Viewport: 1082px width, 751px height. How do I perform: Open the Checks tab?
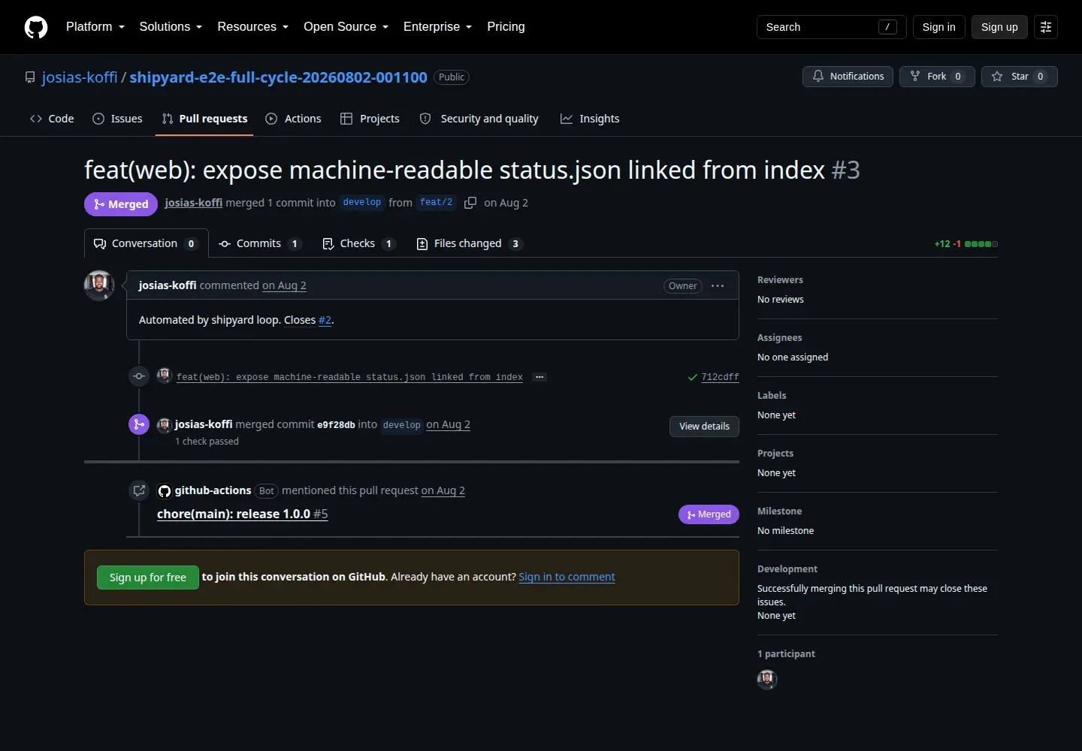click(x=358, y=243)
